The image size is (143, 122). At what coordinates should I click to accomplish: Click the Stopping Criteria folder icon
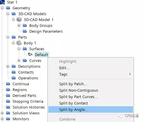click(8, 101)
